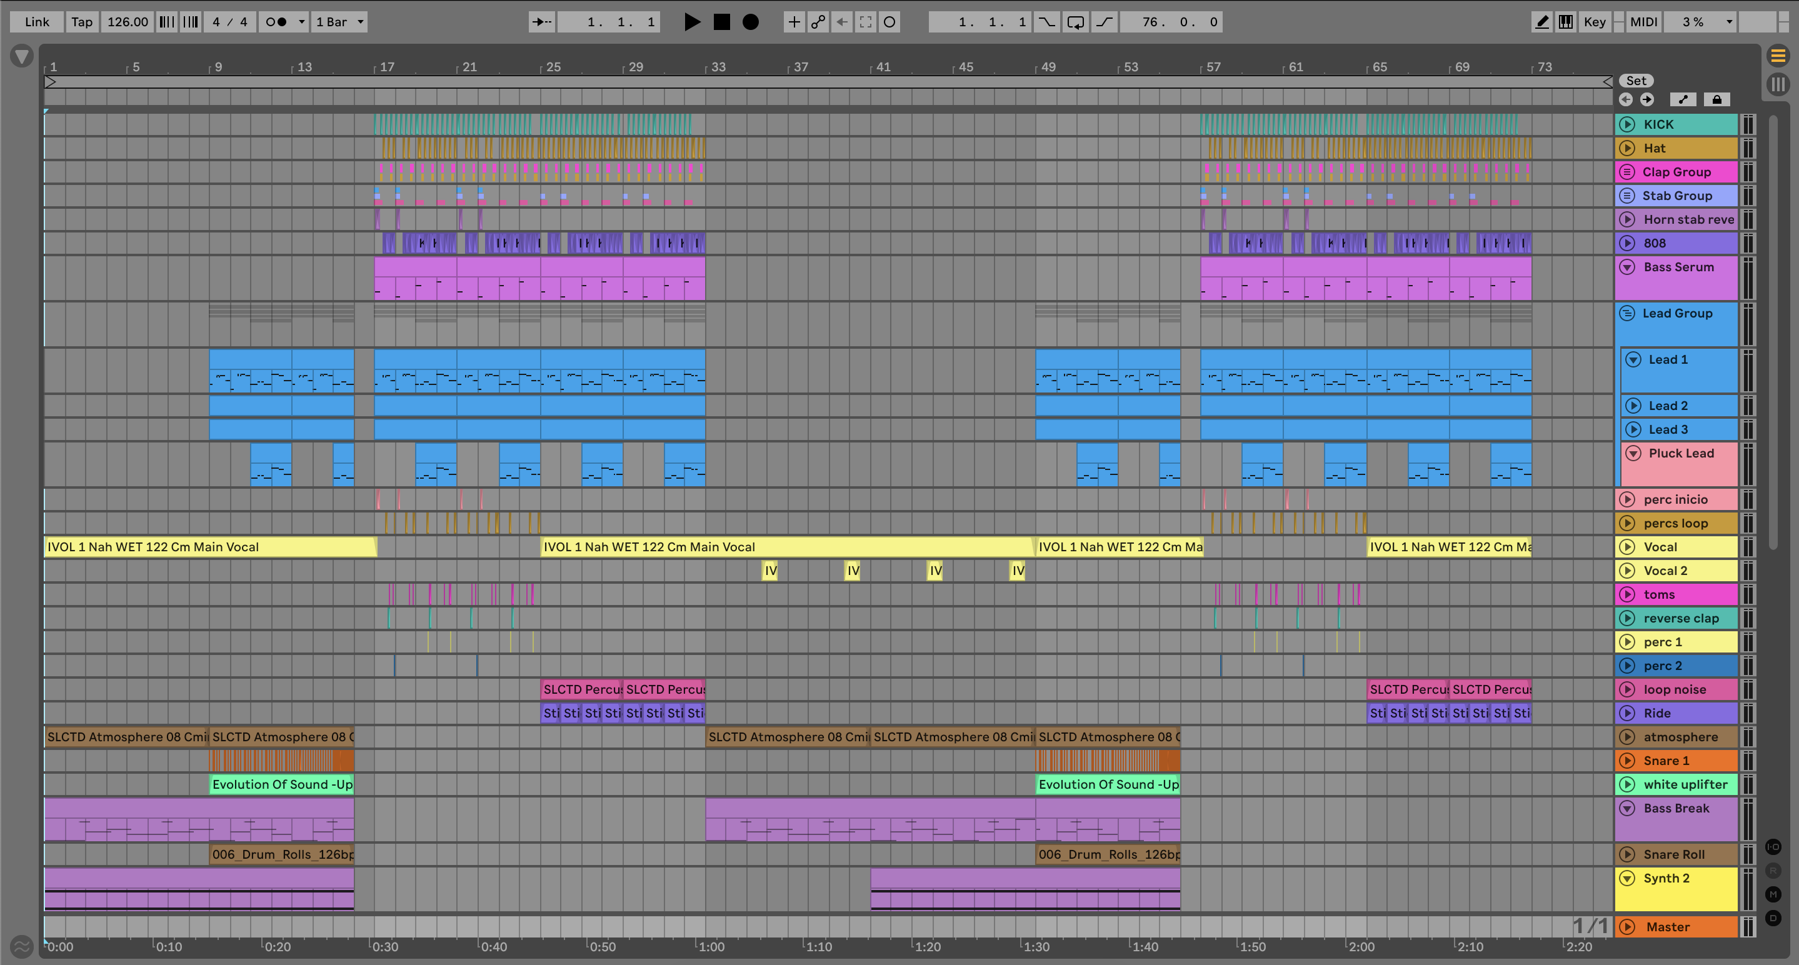Collapse the Lead Group track
Screen dimensions: 1799x965
1627,313
